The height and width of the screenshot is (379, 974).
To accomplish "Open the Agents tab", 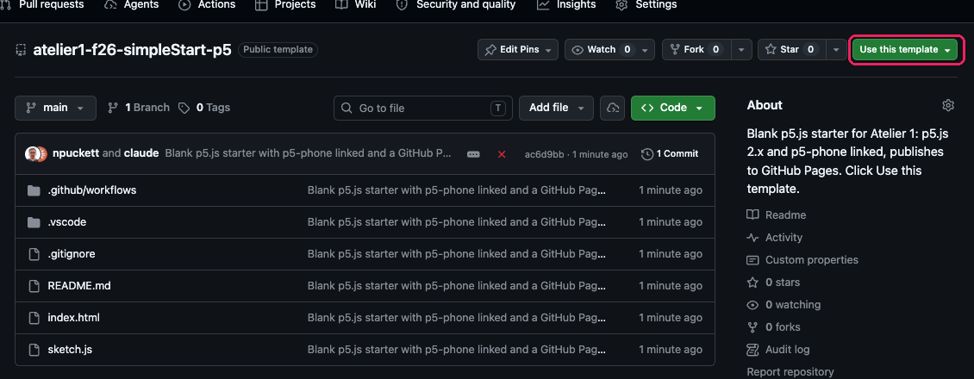I will coord(131,5).
